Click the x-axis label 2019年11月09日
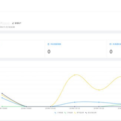This screenshot has width=121, height=121. point(26,109)
